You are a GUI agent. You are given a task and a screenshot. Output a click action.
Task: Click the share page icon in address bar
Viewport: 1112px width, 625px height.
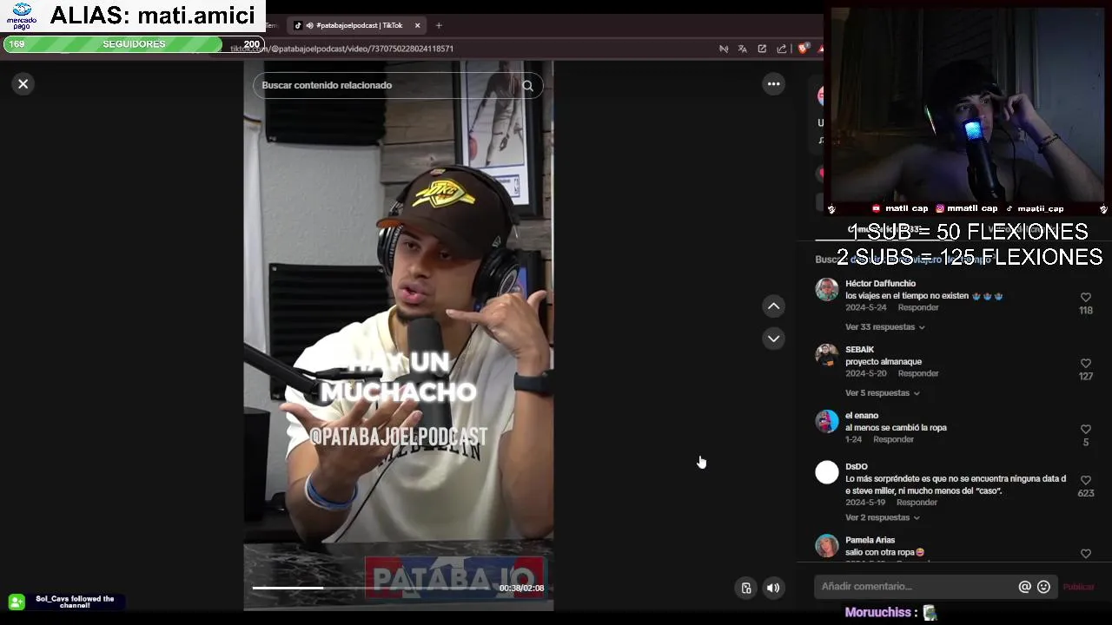tap(782, 49)
